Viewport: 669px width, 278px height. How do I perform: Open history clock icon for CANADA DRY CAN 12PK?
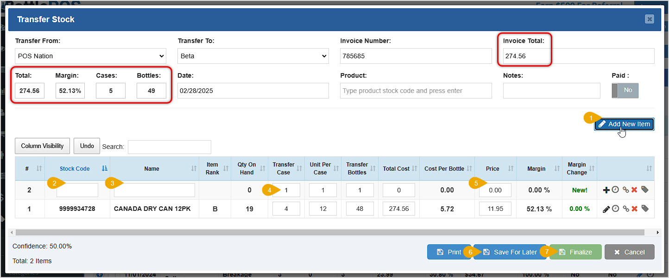[615, 209]
